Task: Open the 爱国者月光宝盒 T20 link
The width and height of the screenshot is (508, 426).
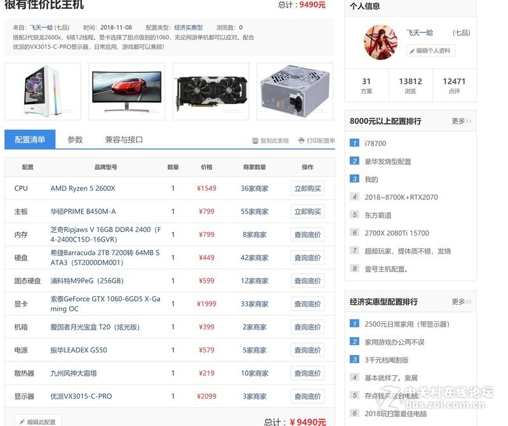Action: 95,327
